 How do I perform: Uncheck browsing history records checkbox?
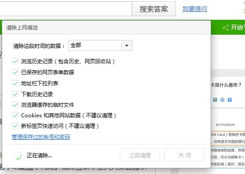15,62
